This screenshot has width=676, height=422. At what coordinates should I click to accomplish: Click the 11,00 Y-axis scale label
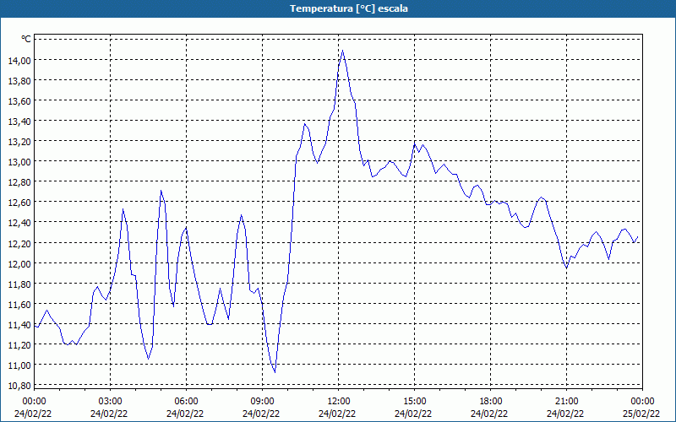[19, 365]
